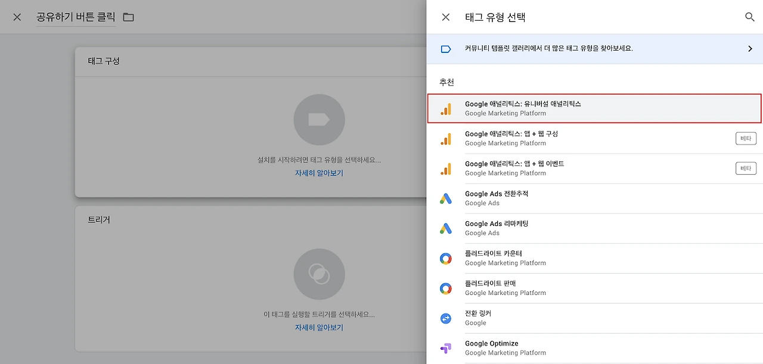763x364 pixels.
Task: Select Google 애널리틱스: 앱 + 웹 이벤트
Action: (x=595, y=168)
